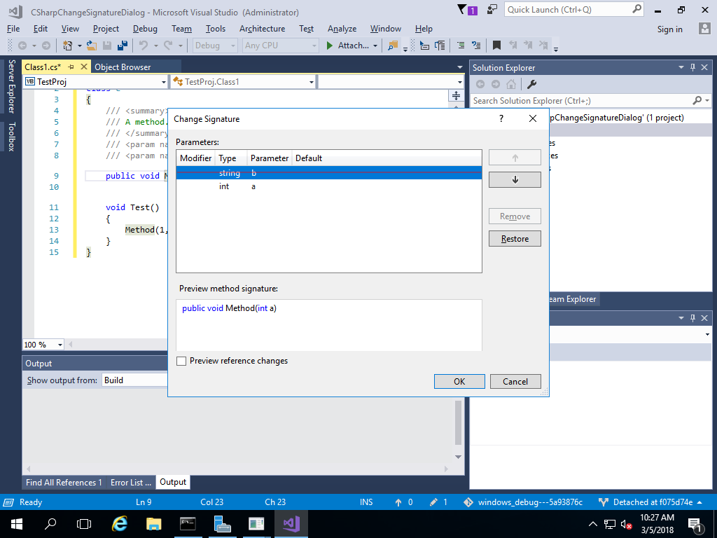Click the taskbar search magnifier

pos(50,524)
